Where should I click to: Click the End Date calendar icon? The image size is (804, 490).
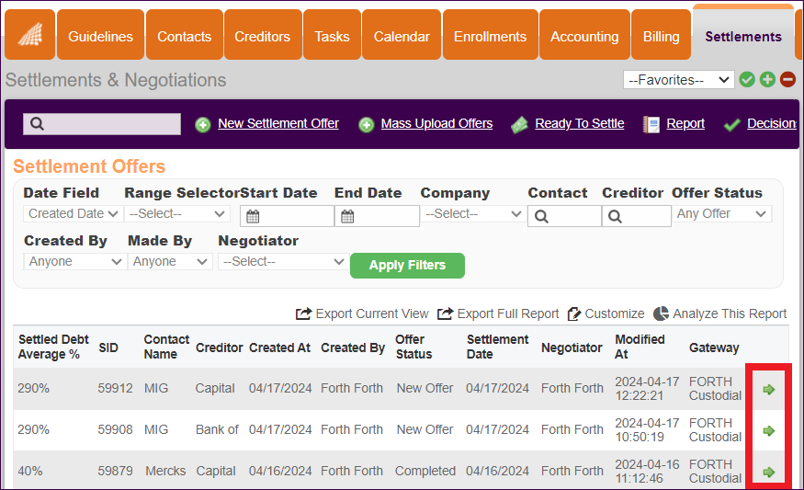pyautogui.click(x=347, y=217)
